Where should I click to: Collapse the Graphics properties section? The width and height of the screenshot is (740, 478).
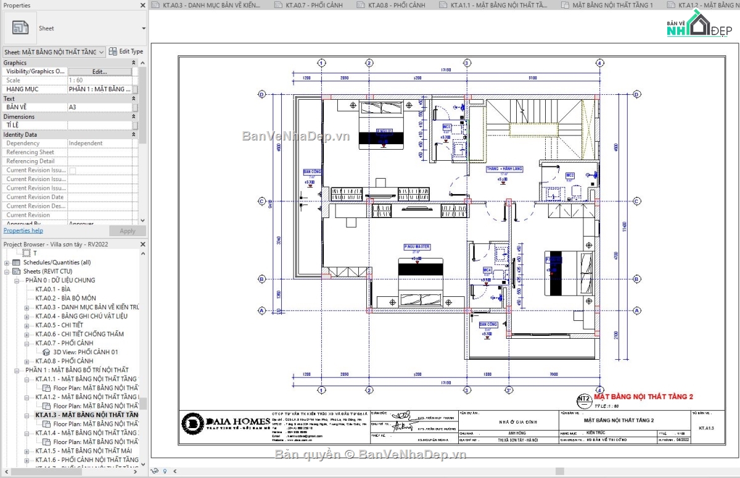tap(134, 63)
